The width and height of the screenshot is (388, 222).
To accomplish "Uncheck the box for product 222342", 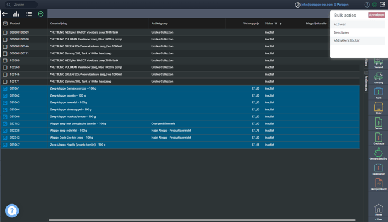I will 5,138.
